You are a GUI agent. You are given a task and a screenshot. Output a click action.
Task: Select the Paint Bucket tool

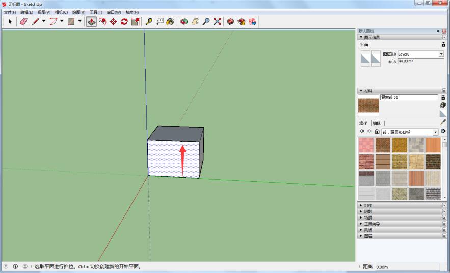click(x=170, y=21)
